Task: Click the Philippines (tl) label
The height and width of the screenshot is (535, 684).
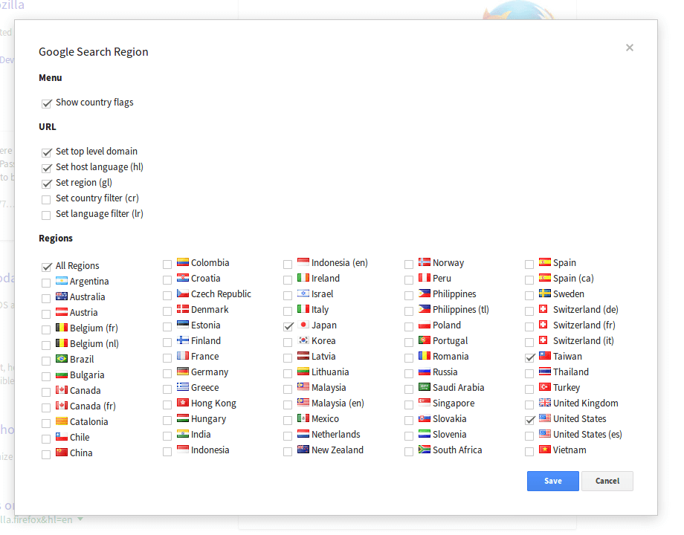Action: point(461,310)
